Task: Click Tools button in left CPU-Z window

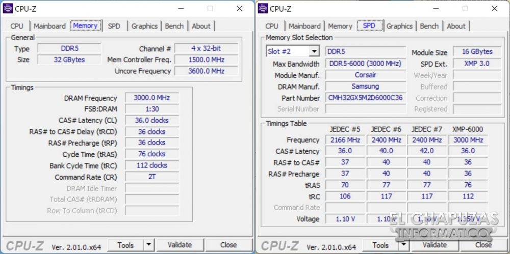Action: point(125,245)
